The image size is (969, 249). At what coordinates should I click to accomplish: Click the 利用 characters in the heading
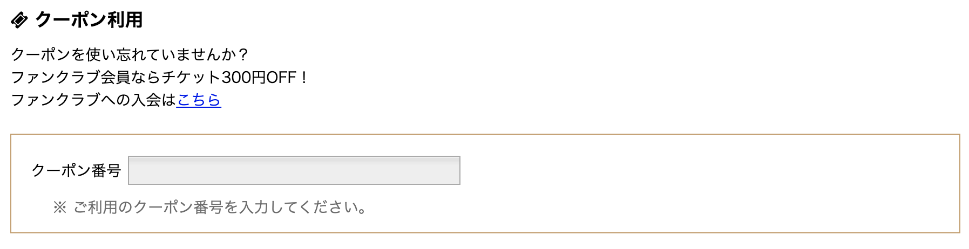125,20
